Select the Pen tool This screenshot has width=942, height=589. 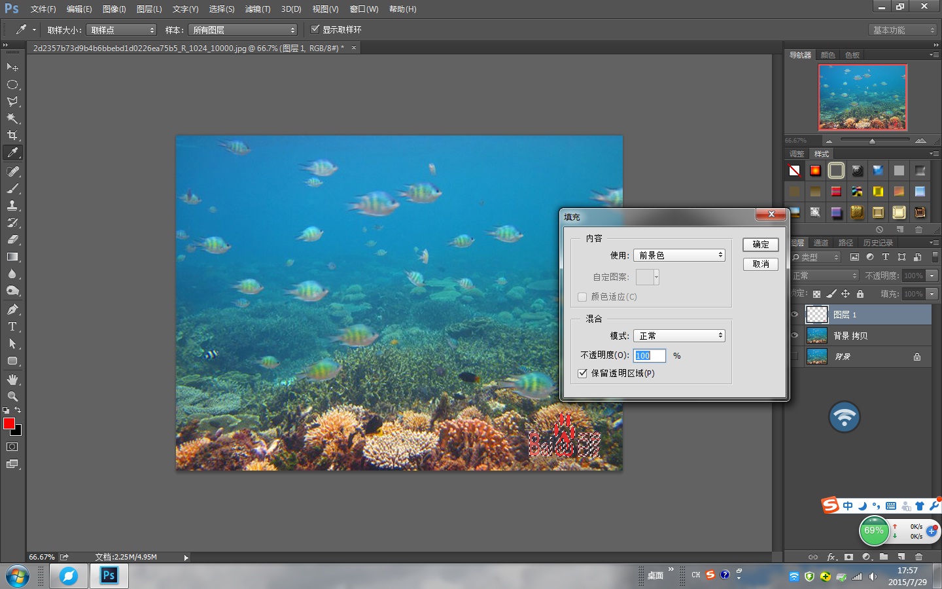click(12, 310)
